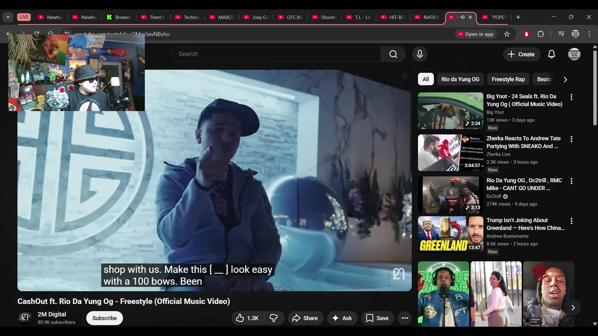This screenshot has width=598, height=336.
Task: Open the tab search dropdown arrow
Action: click(8, 17)
